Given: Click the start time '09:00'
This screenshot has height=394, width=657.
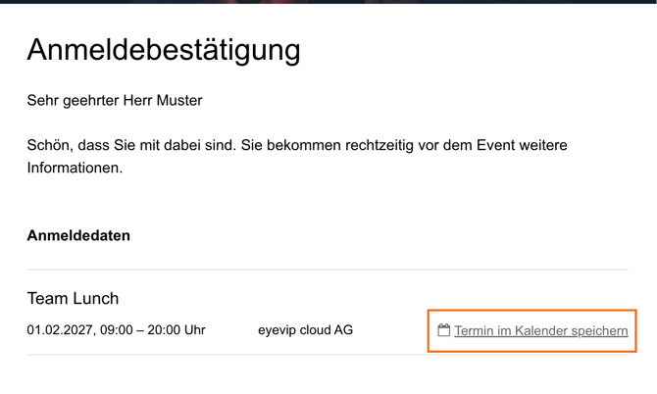Looking at the screenshot, I should pos(115,330).
